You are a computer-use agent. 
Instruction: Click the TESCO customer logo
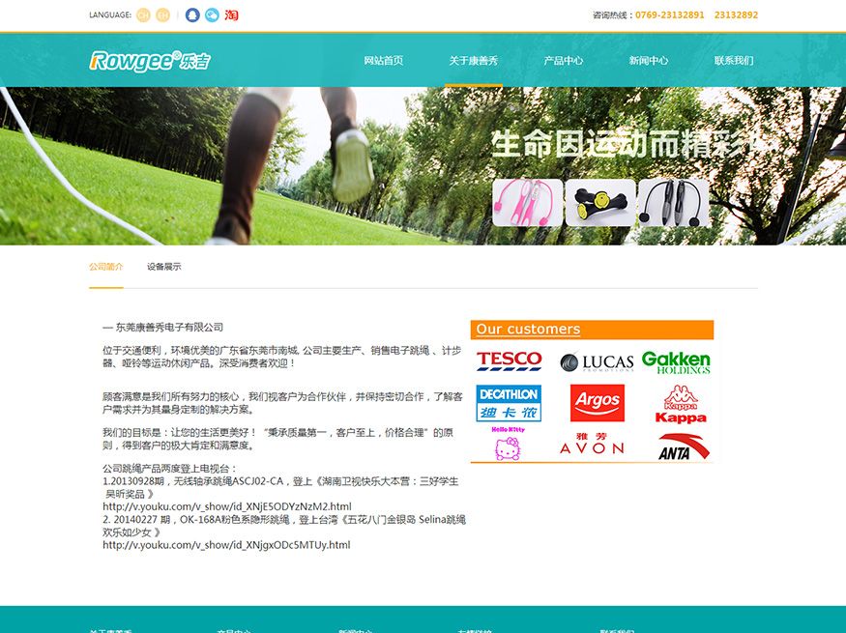[x=509, y=361]
